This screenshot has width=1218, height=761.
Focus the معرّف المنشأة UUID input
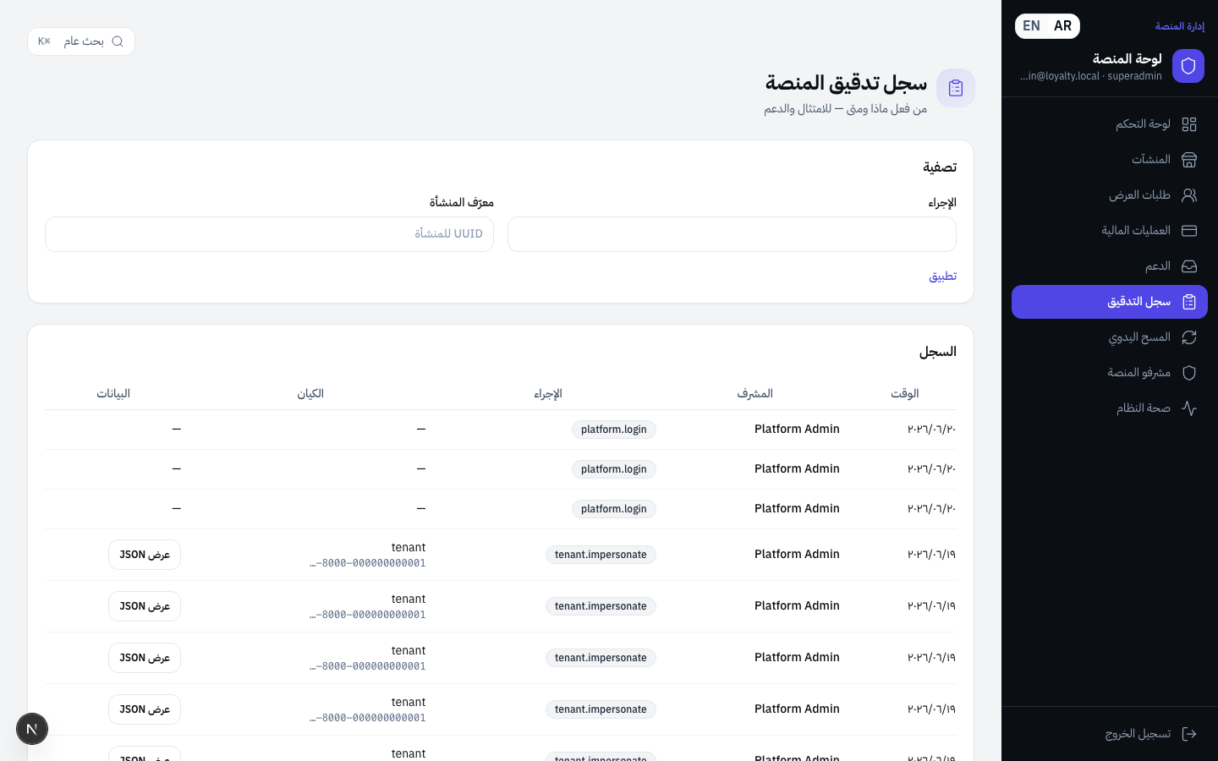coord(269,234)
